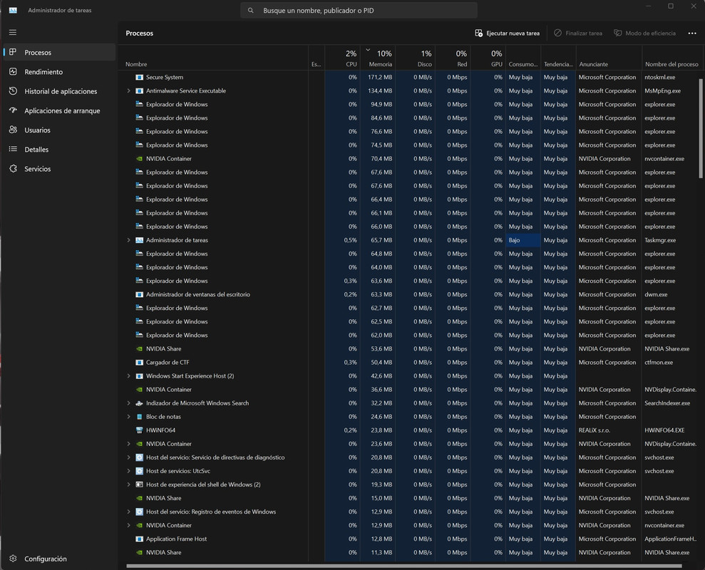Click the horizontal scrollbar at bottom
This screenshot has height=570, width=705.
pos(404,566)
